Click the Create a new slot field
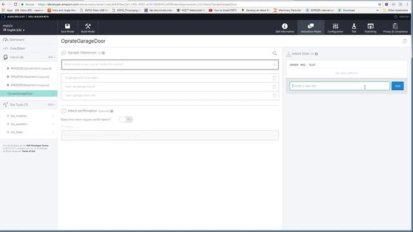The height and width of the screenshot is (232, 413). click(339, 86)
